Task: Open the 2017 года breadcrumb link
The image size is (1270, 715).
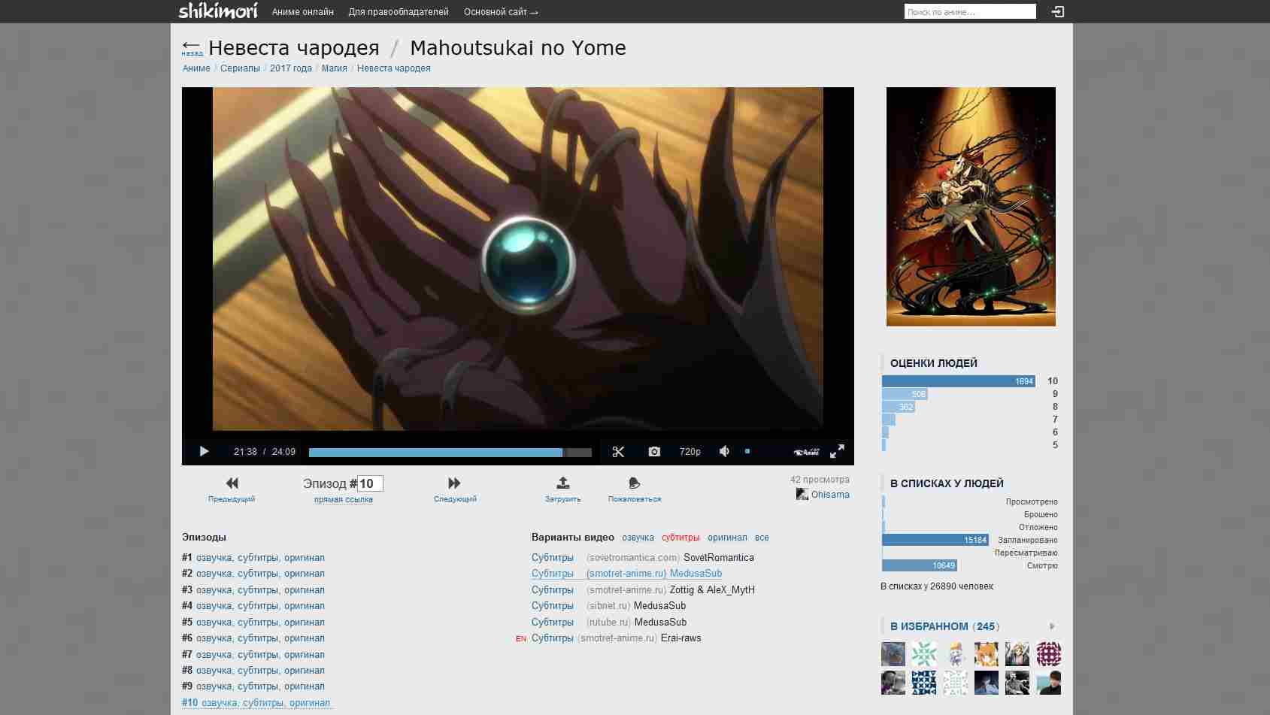Action: click(x=291, y=68)
